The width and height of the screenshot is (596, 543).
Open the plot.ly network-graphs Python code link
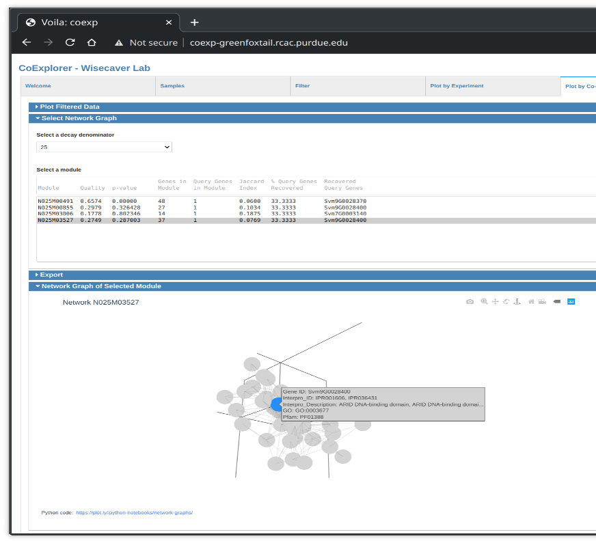point(134,512)
